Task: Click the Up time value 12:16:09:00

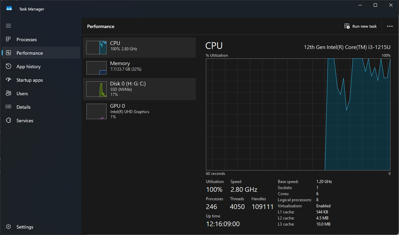Action: coord(223,224)
